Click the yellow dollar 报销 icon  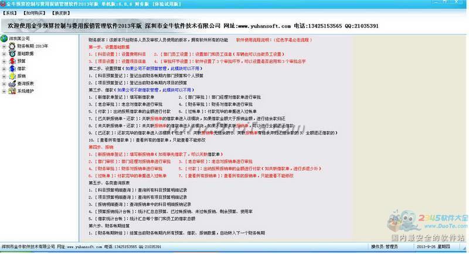pos(12,76)
